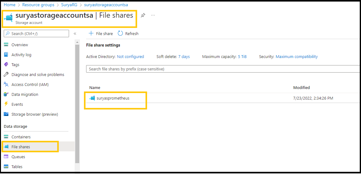This screenshot has height=174, width=361.
Task: Click the Events lightning bolt icon
Action: coord(6,104)
